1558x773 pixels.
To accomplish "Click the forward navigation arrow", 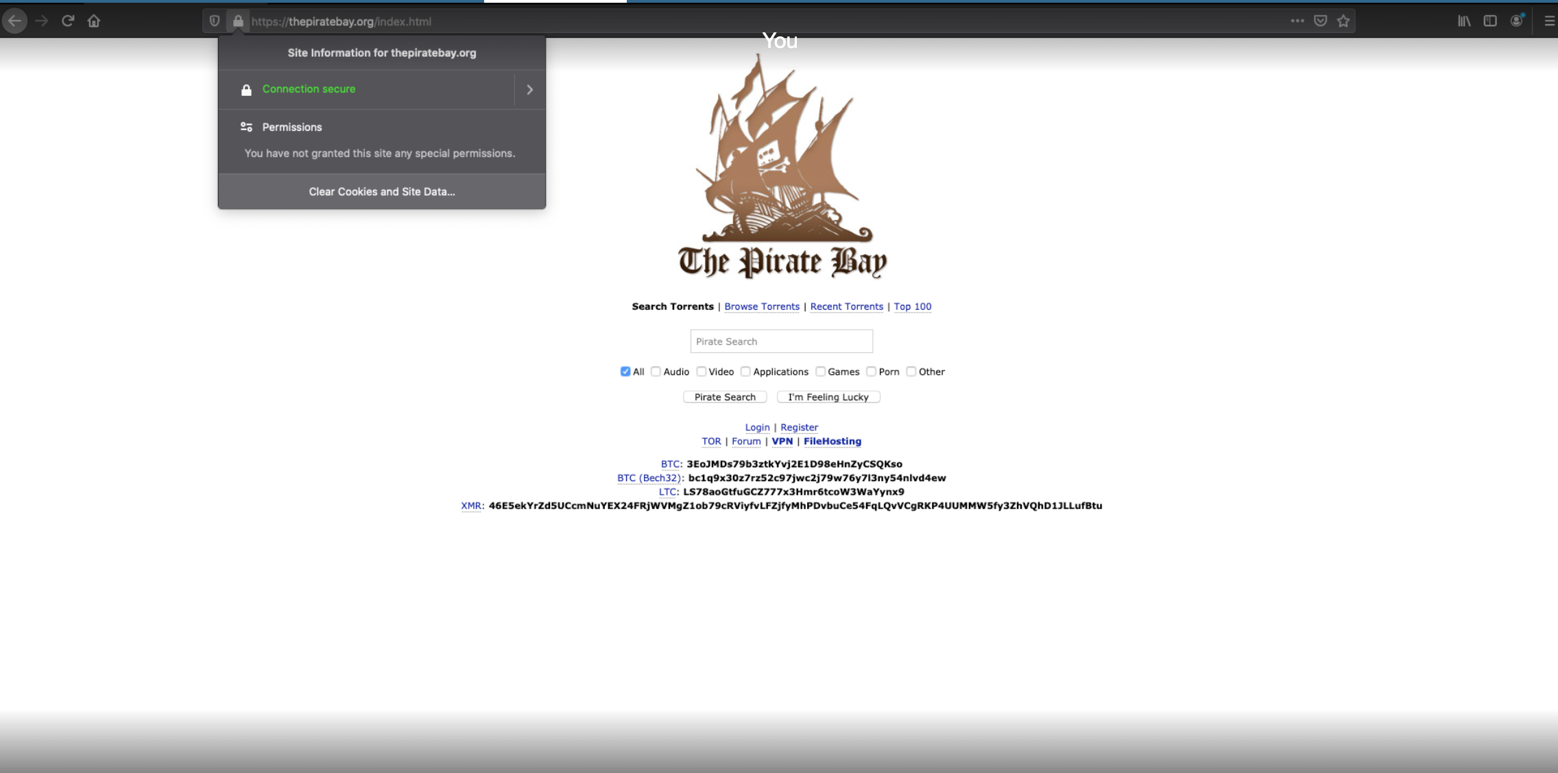I will (x=41, y=21).
